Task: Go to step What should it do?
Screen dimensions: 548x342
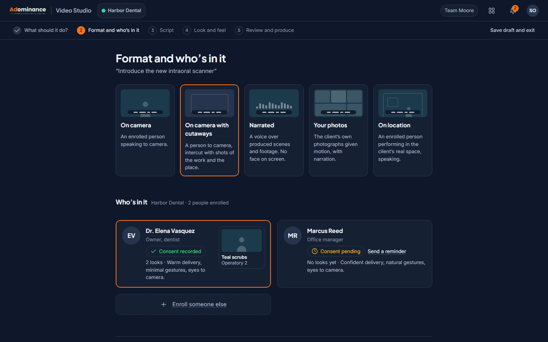Action: coord(40,30)
